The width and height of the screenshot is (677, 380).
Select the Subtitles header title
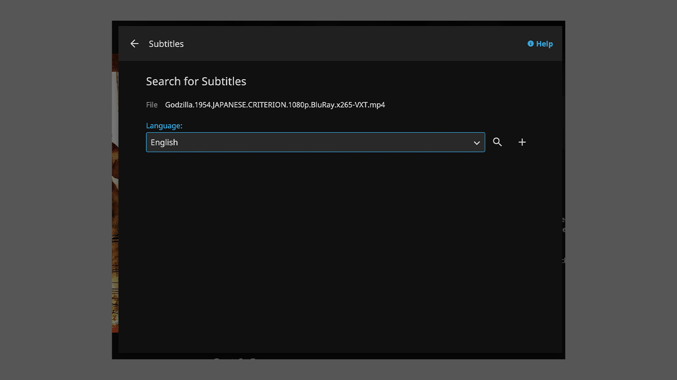click(166, 43)
